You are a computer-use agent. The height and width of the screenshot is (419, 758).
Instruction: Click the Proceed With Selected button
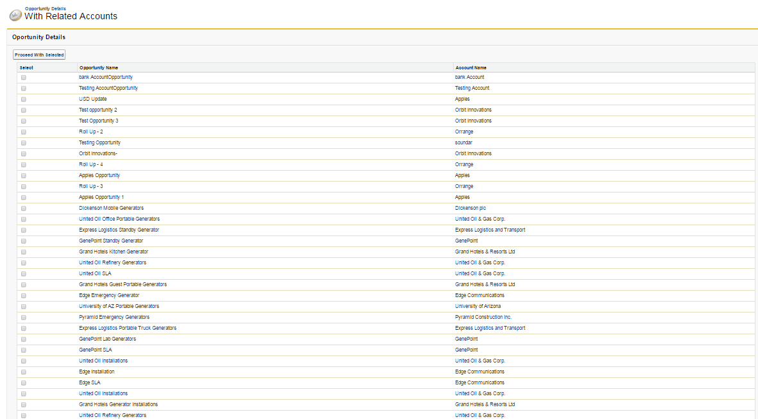[39, 55]
